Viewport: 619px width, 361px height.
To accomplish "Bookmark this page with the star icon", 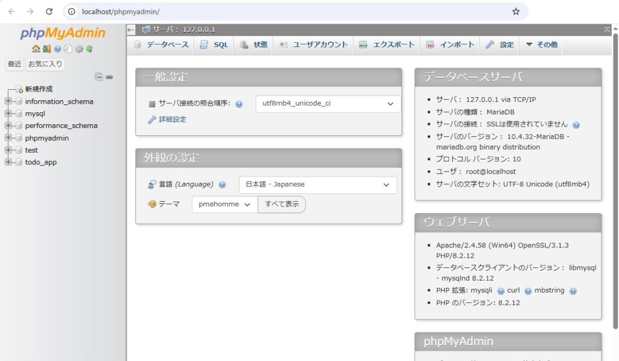I will point(516,11).
